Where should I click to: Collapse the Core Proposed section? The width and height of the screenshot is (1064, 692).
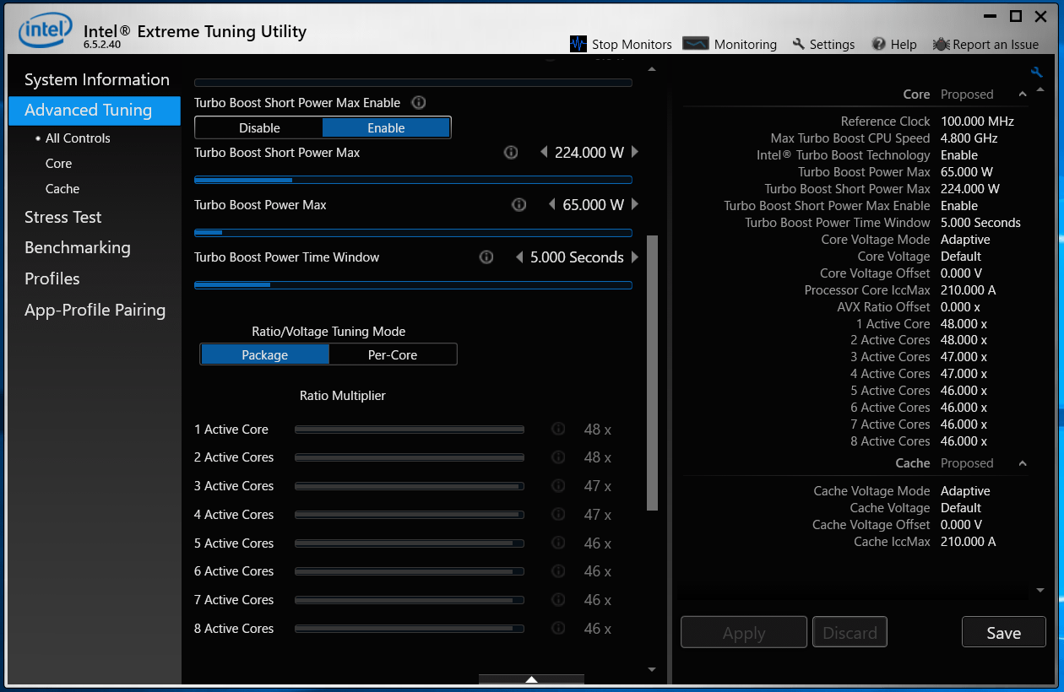(1023, 95)
